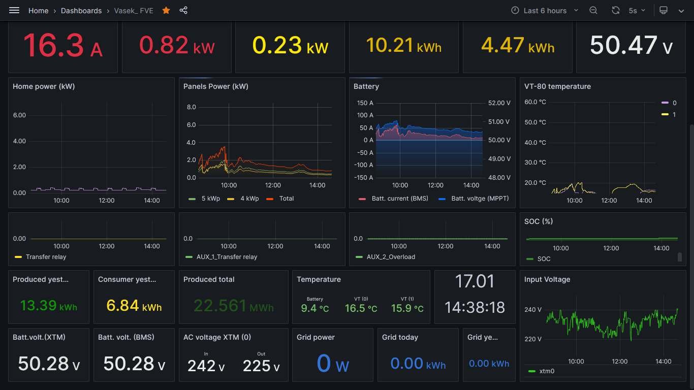Image resolution: width=694 pixels, height=390 pixels.
Task: Go to Home breadcrumb
Action: (38, 10)
